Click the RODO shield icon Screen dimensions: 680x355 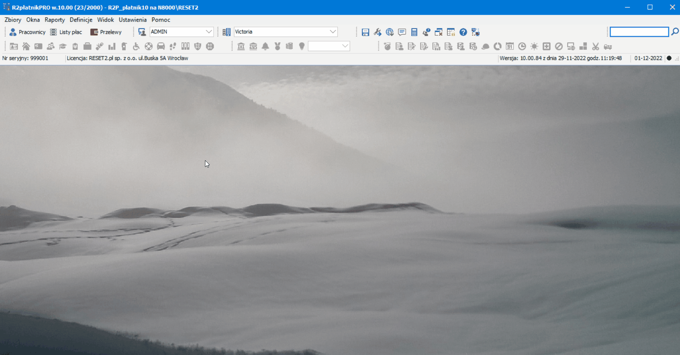tap(198, 47)
